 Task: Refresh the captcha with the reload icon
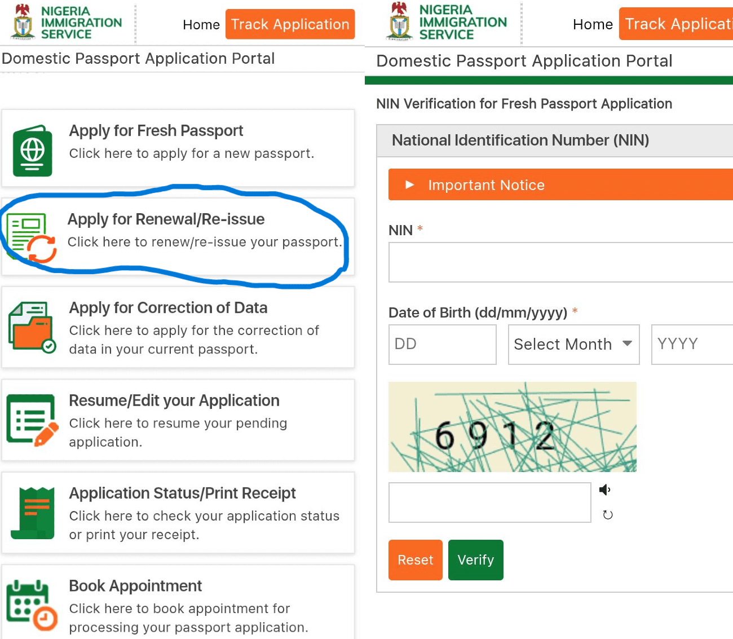(x=607, y=514)
